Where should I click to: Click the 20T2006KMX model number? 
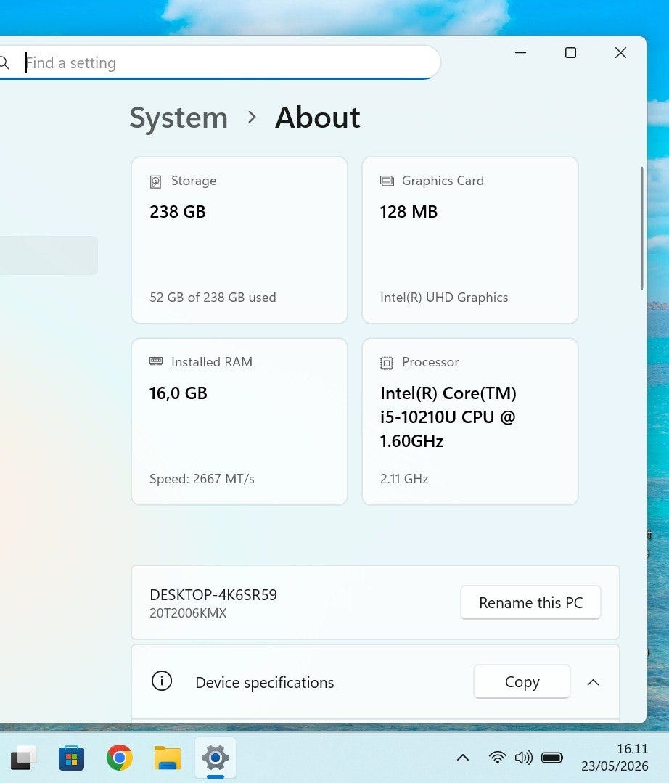click(x=188, y=613)
